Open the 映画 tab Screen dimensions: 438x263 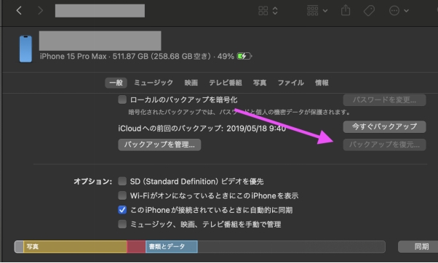pos(191,83)
